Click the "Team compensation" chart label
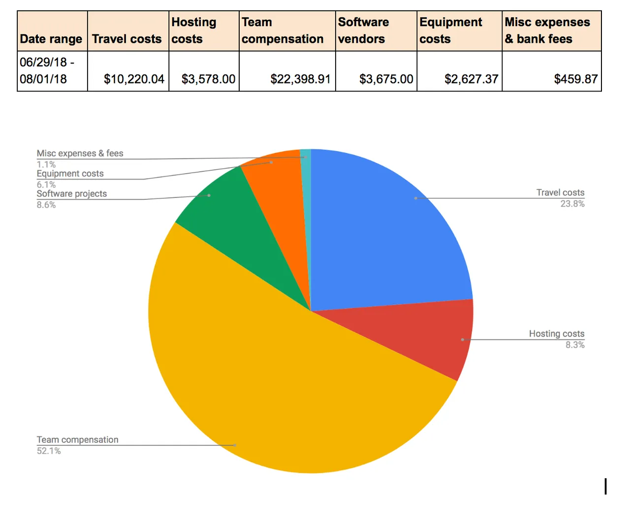This screenshot has width=630, height=525. (77, 440)
